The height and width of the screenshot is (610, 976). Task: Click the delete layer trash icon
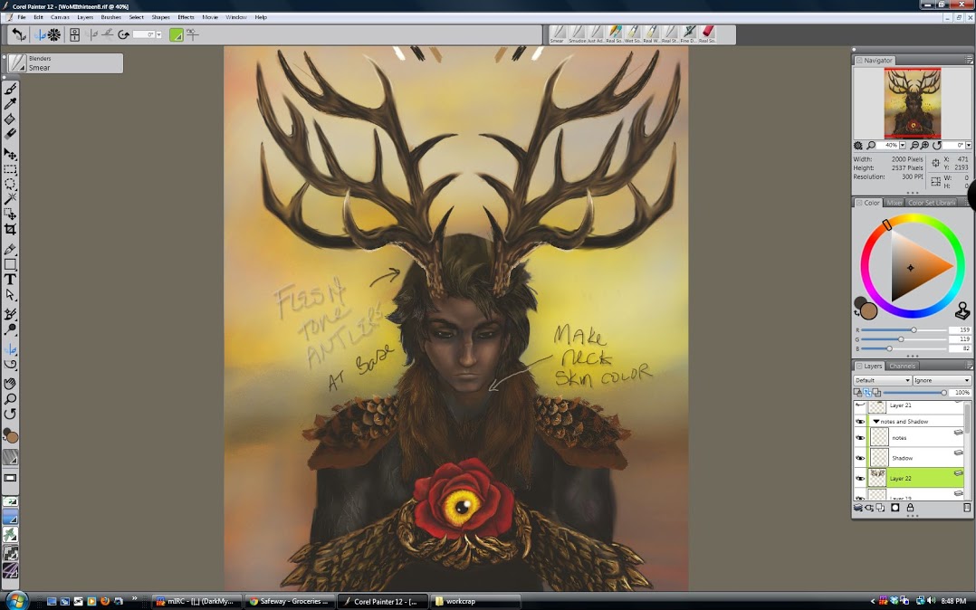(x=967, y=508)
